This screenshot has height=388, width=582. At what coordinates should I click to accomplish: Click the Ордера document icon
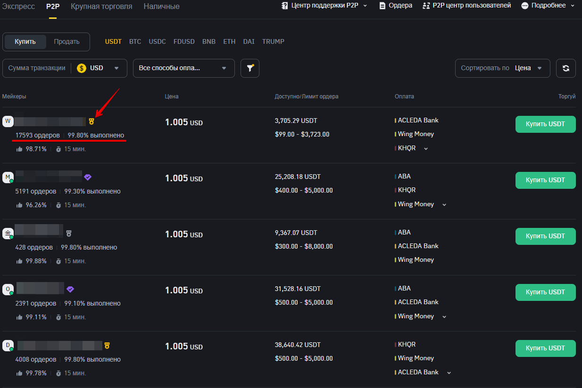[x=382, y=6]
